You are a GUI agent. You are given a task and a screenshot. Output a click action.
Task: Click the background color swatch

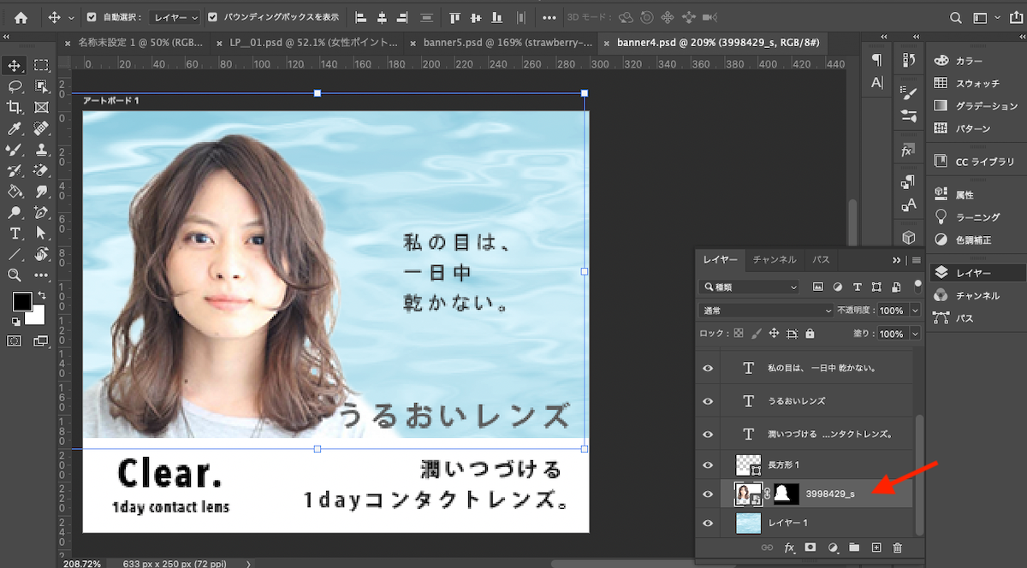point(38,317)
